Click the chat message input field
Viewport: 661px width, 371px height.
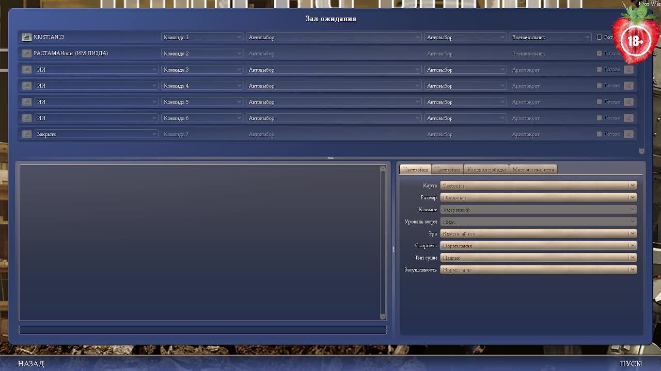point(202,330)
